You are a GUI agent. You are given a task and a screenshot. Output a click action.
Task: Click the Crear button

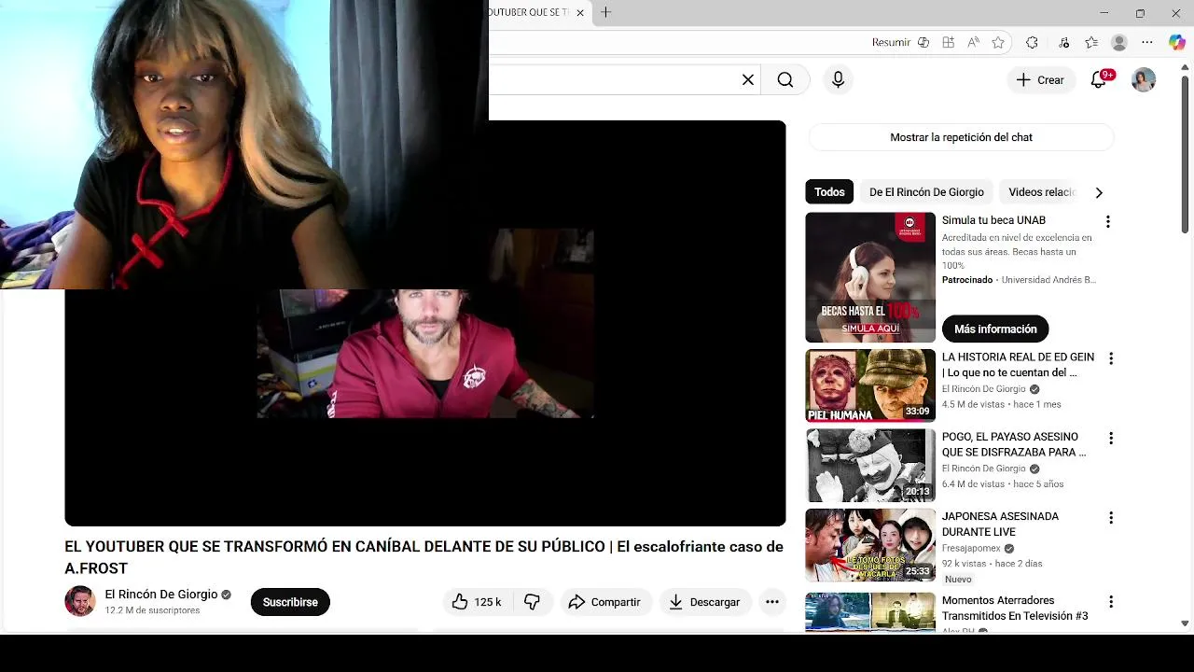pos(1041,80)
